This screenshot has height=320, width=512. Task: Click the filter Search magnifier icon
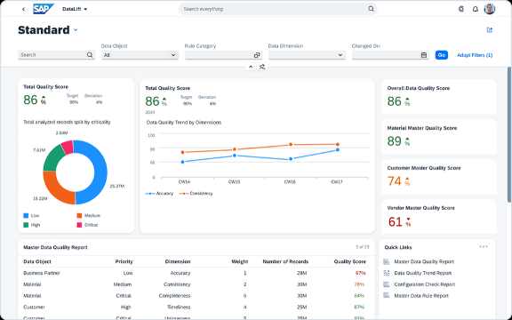pyautogui.click(x=90, y=55)
